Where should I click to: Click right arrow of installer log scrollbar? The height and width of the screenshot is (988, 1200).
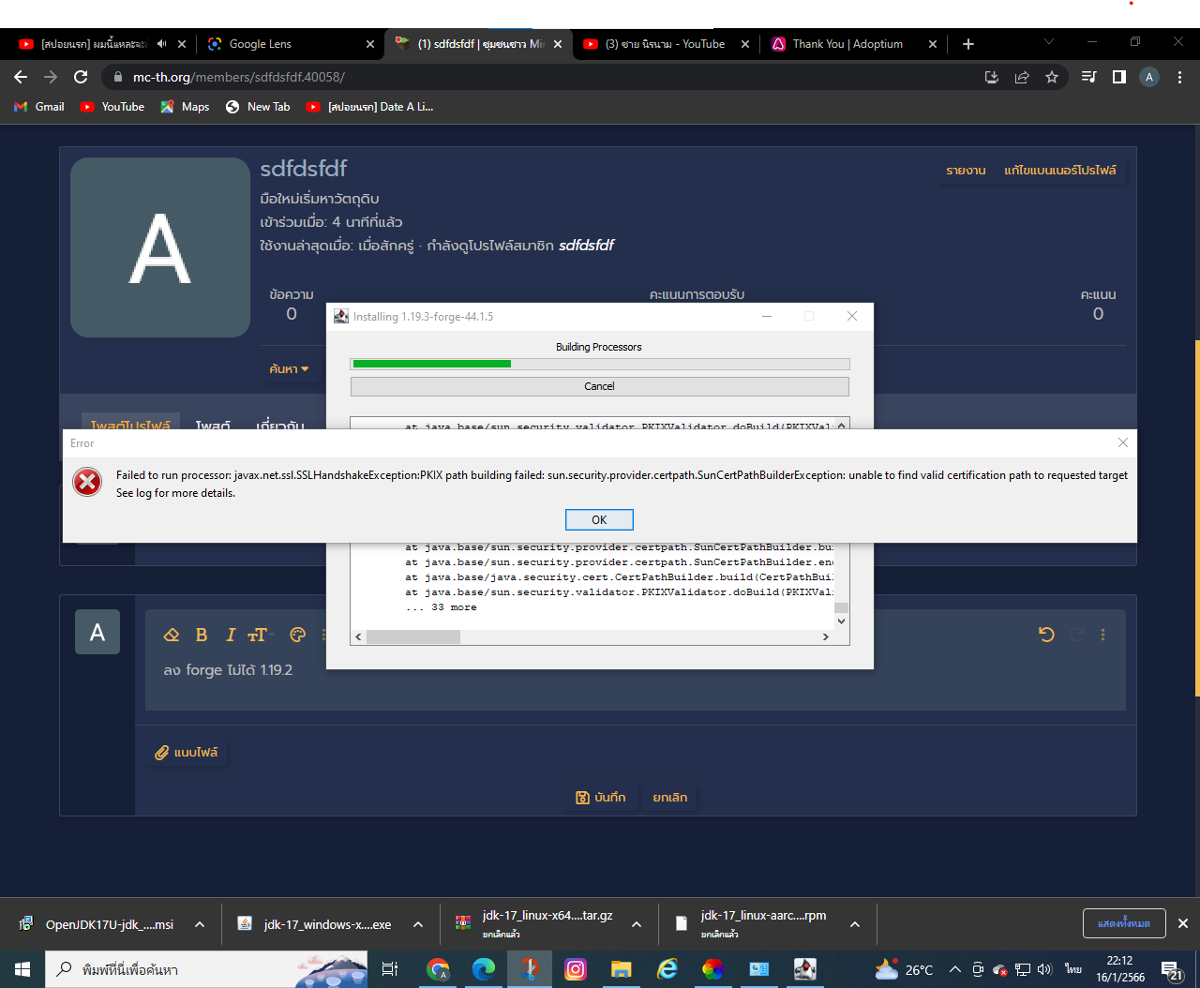pos(825,636)
